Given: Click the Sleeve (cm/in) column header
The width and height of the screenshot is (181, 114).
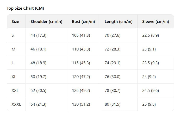Looking at the screenshot, I should click(x=155, y=22).
